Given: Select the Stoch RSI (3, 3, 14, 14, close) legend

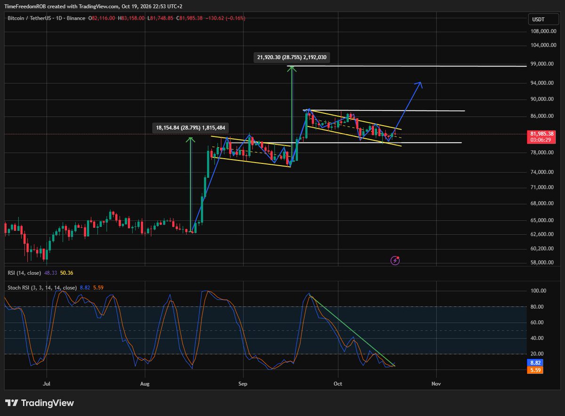Looking at the screenshot, I should click(x=41, y=288).
